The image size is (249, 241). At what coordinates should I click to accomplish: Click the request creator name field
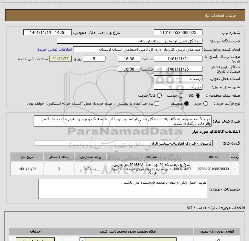click(x=138, y=49)
